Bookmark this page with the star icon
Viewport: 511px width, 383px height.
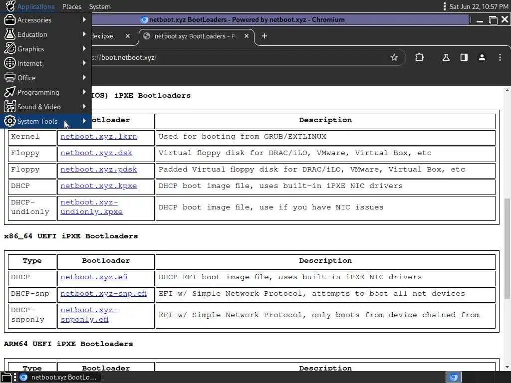click(394, 58)
